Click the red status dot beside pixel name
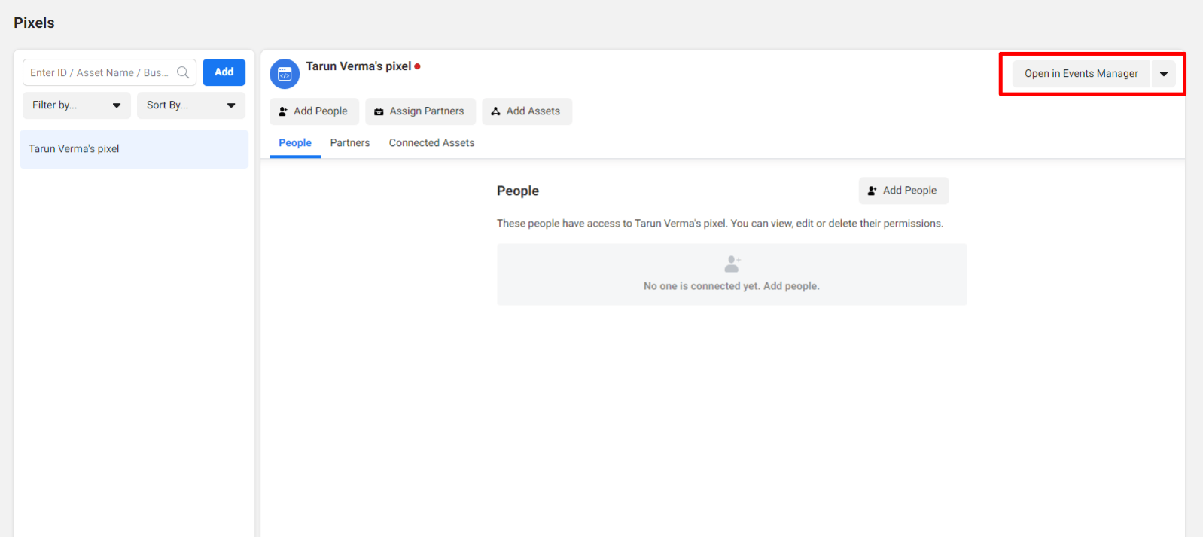The height and width of the screenshot is (537, 1203). [x=417, y=66]
